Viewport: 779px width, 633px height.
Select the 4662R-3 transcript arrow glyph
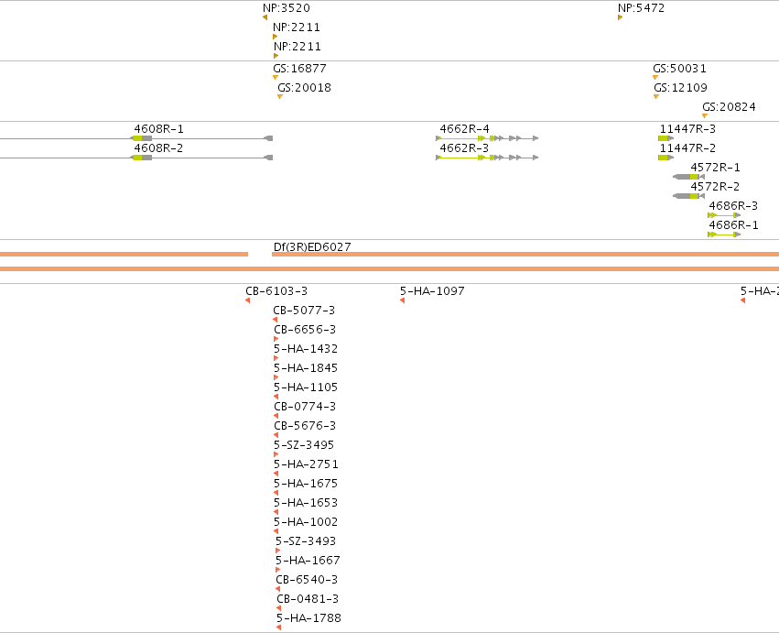pos(487,158)
